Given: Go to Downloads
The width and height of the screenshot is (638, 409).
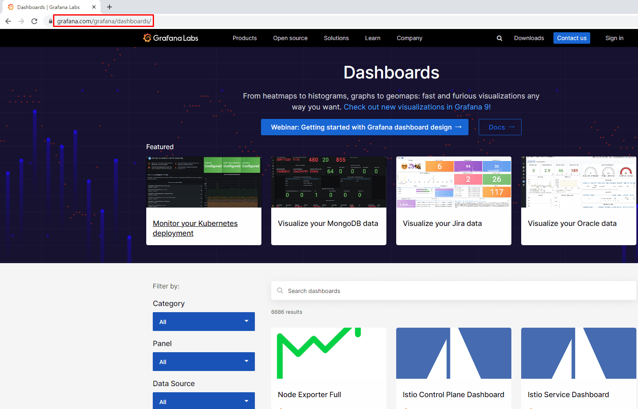Looking at the screenshot, I should [529, 38].
